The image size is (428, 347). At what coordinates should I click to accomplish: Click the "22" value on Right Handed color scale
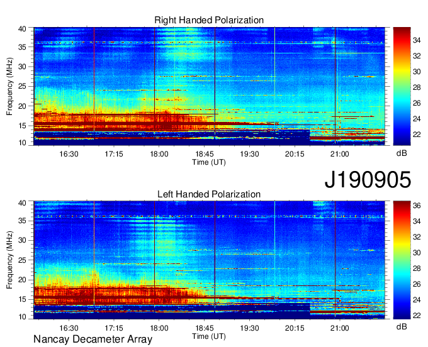tap(417, 135)
